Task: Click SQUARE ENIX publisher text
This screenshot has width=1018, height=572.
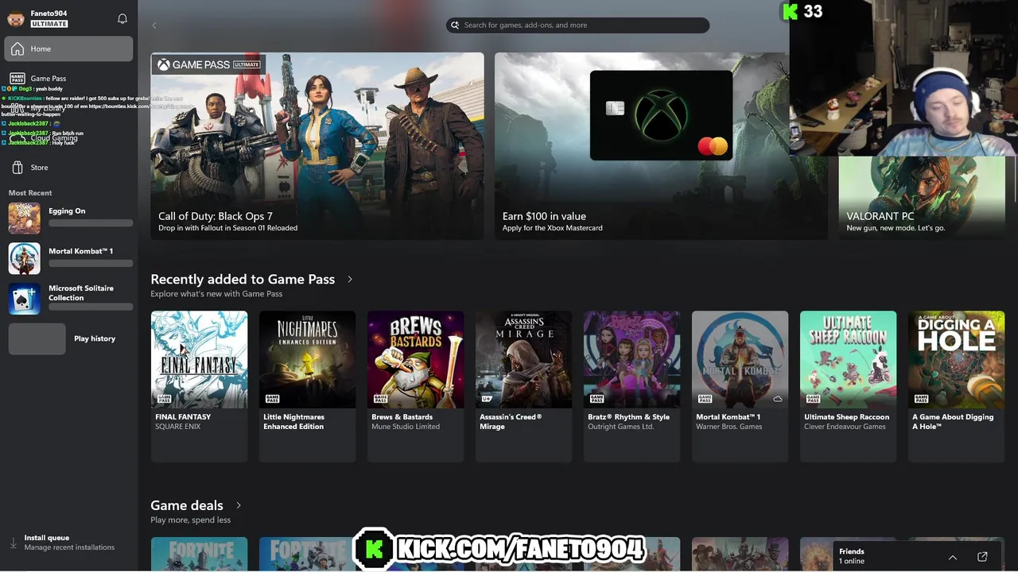Action: 178,427
